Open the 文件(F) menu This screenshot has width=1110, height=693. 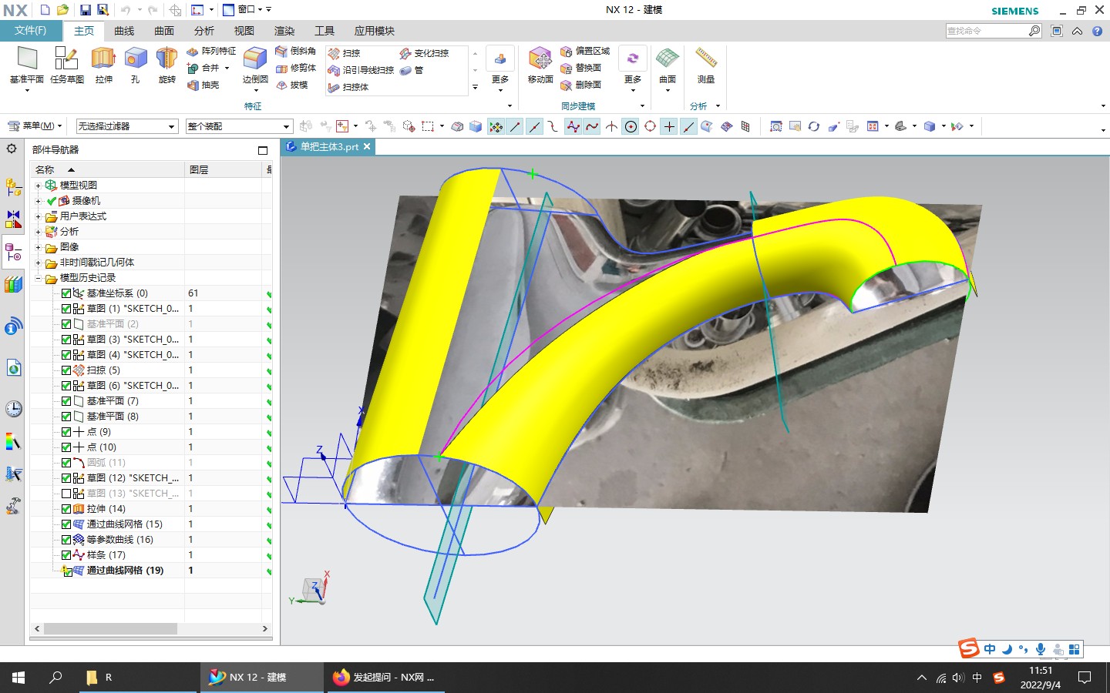pyautogui.click(x=30, y=31)
